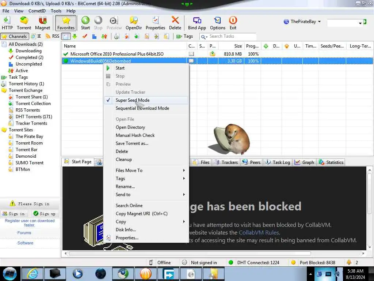Viewport: 374px width, 281px height.
Task: Expand the Copy submenu
Action: 146,222
